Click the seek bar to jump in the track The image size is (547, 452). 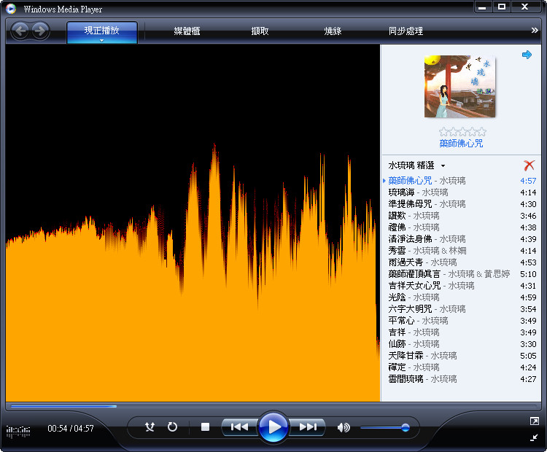273,406
